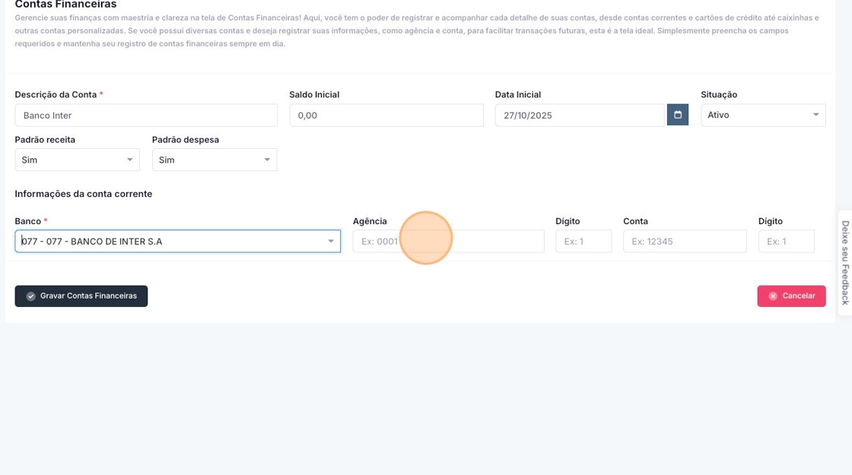Click the X icon on Cancelar button

[773, 296]
